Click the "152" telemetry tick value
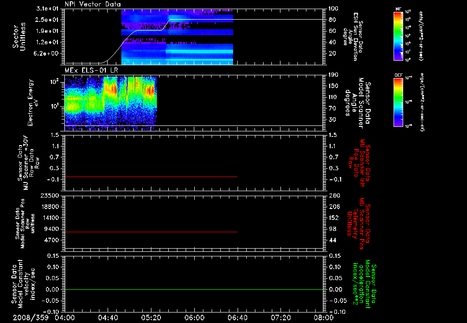This screenshot has height=323, width=467. tap(334, 218)
